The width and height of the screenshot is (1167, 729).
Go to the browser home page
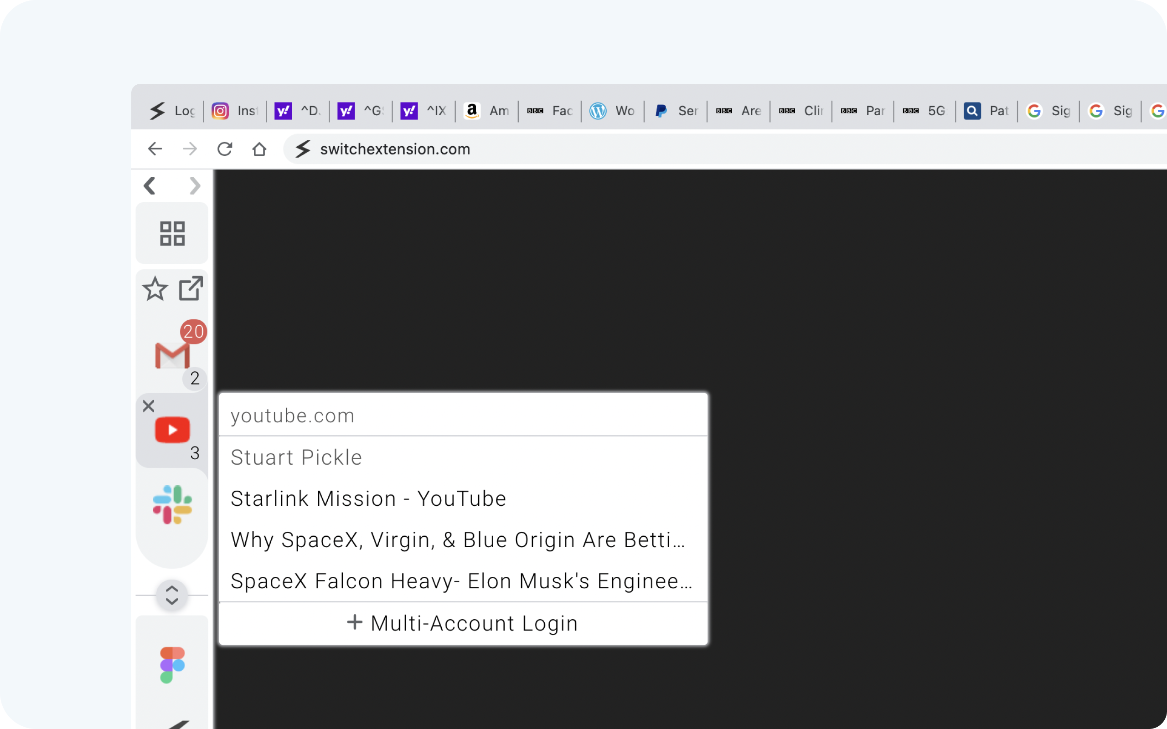click(259, 149)
